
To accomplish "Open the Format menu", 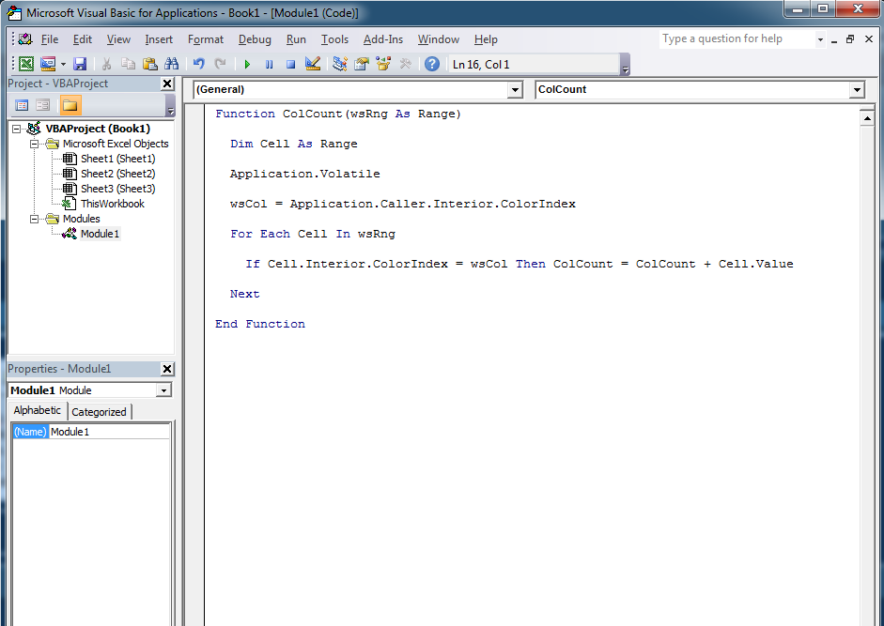I will [206, 39].
